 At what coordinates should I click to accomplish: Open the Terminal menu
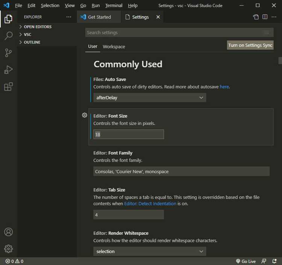point(114,6)
